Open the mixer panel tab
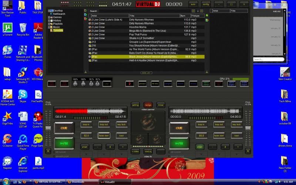Screen dimensions: 296x185 [x=161, y=105]
